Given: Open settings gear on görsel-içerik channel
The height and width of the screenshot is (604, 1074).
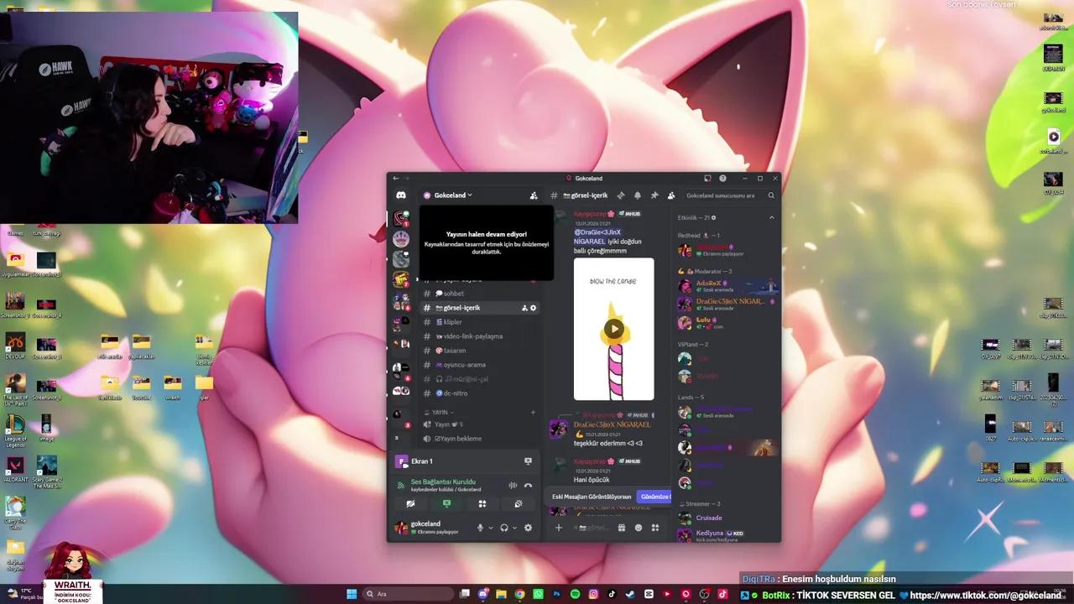Looking at the screenshot, I should (533, 308).
